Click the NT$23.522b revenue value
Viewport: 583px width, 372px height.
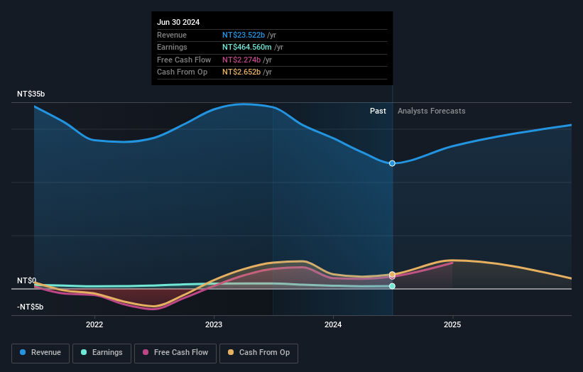pos(244,35)
